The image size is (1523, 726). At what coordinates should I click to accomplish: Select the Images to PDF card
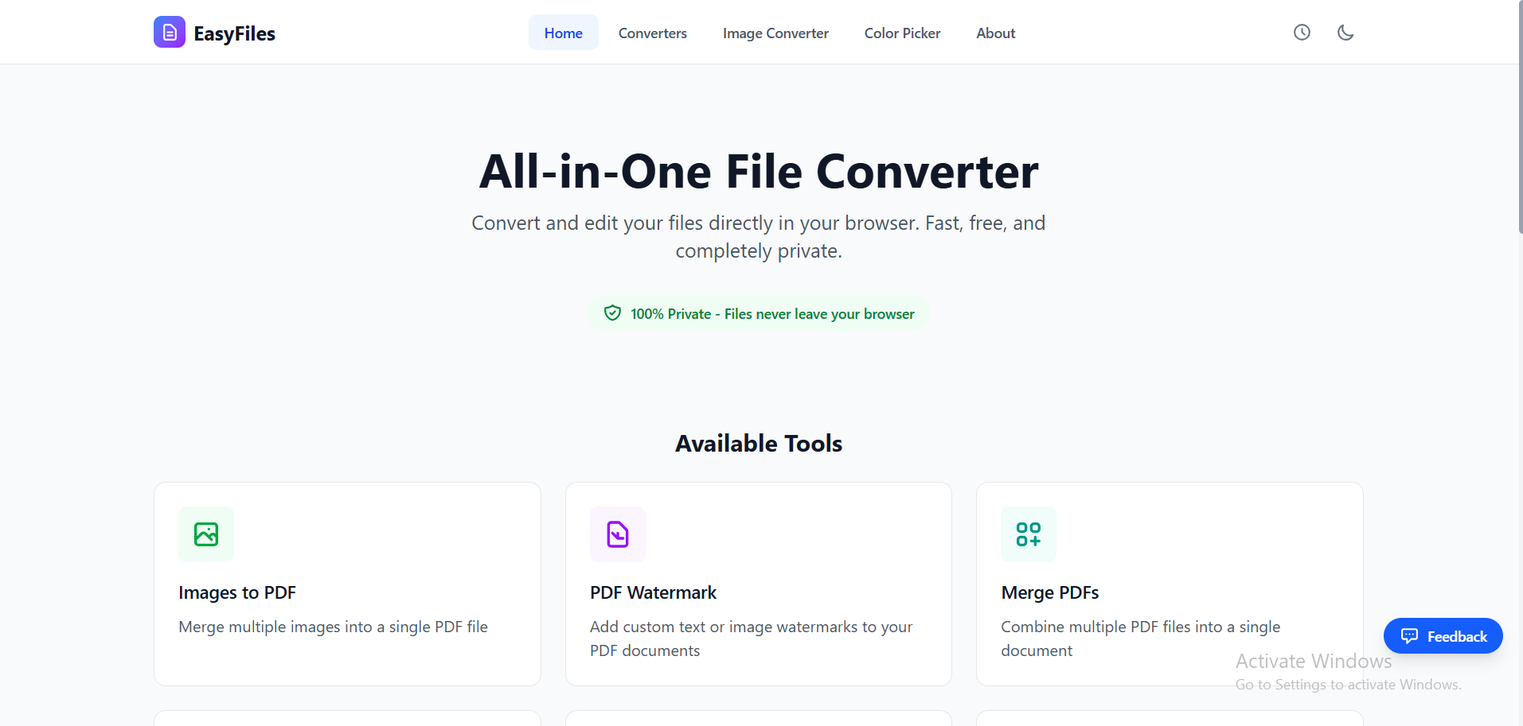pyautogui.click(x=346, y=583)
